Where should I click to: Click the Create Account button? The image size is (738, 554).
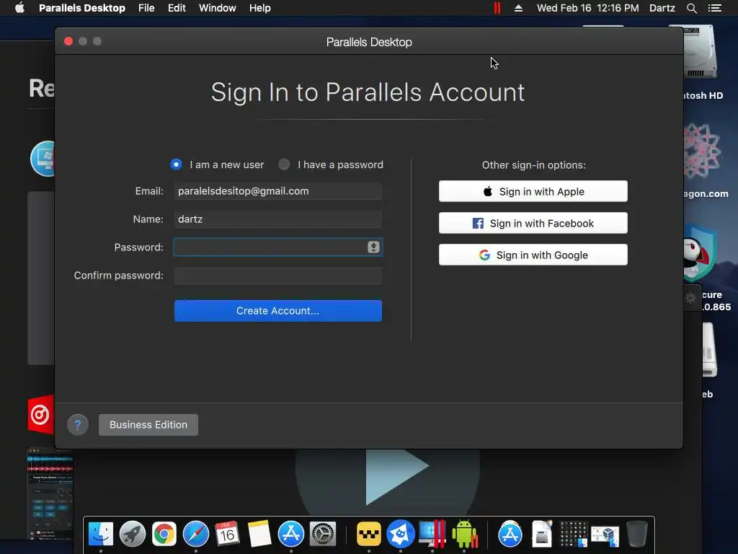tap(277, 311)
